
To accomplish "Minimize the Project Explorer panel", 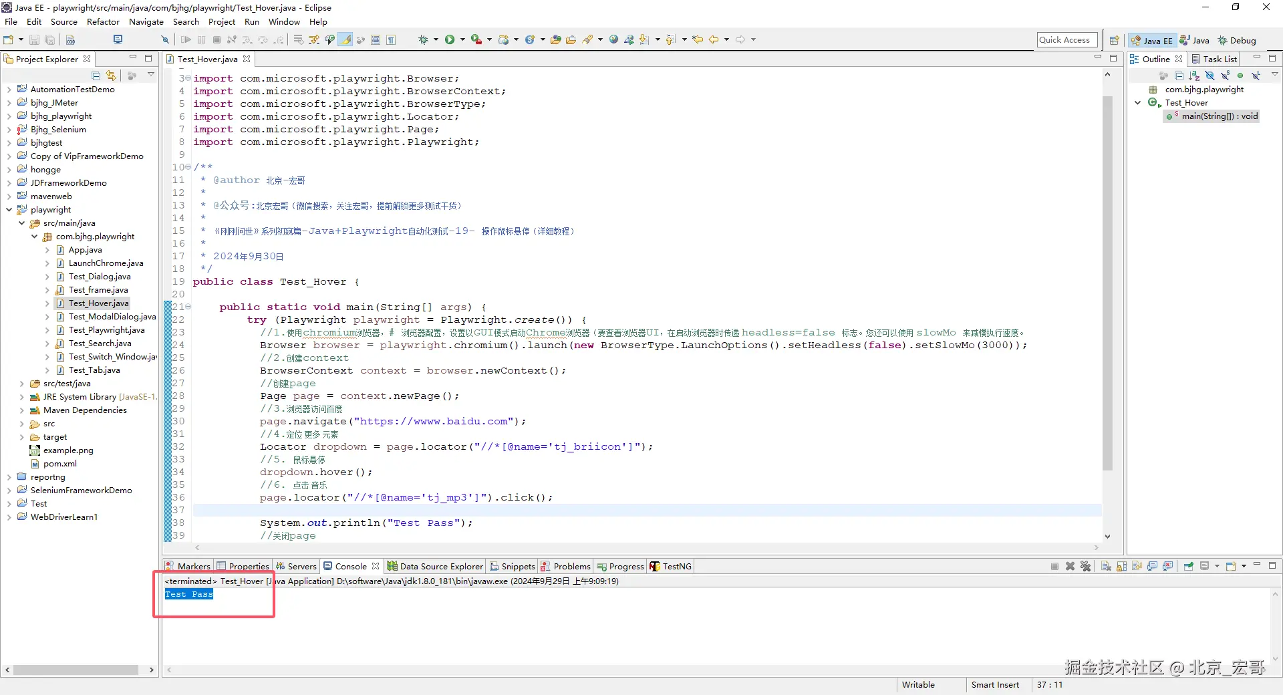I will click(x=132, y=58).
